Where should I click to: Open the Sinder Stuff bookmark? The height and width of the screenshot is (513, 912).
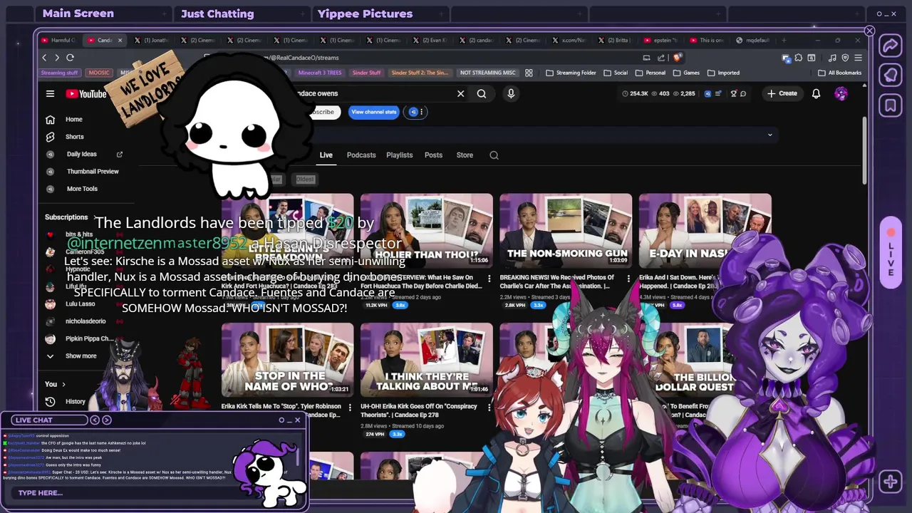pyautogui.click(x=366, y=73)
